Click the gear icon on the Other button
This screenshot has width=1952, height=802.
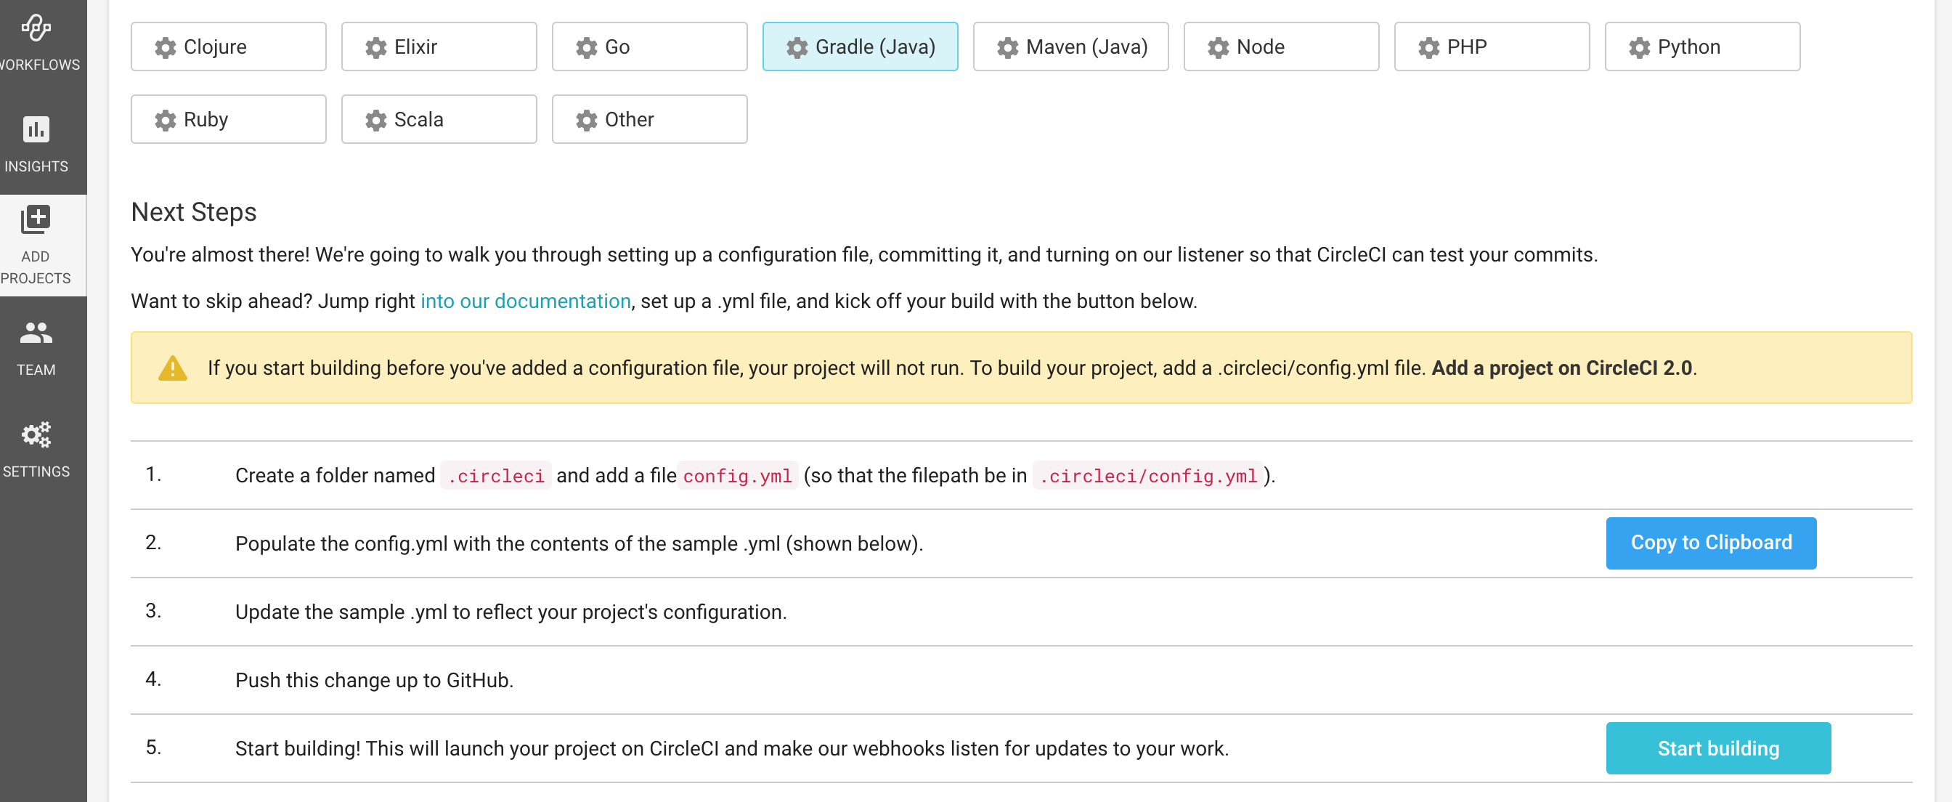click(x=587, y=121)
